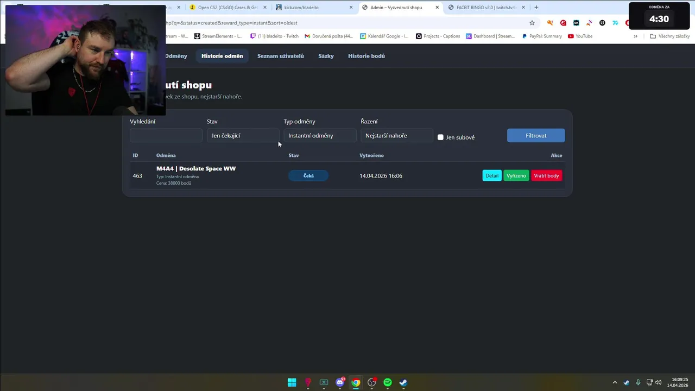Image resolution: width=695 pixels, height=391 pixels.
Task: Expand the bookmarks overflow chevron
Action: (x=635, y=36)
